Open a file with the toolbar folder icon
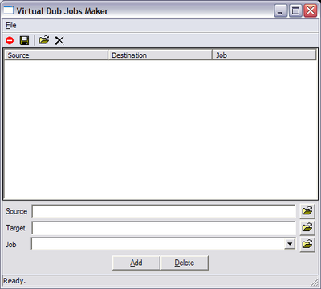Image resolution: width=321 pixels, height=289 pixels. pos(44,40)
